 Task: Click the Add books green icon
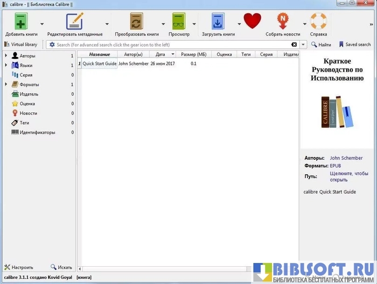point(21,22)
